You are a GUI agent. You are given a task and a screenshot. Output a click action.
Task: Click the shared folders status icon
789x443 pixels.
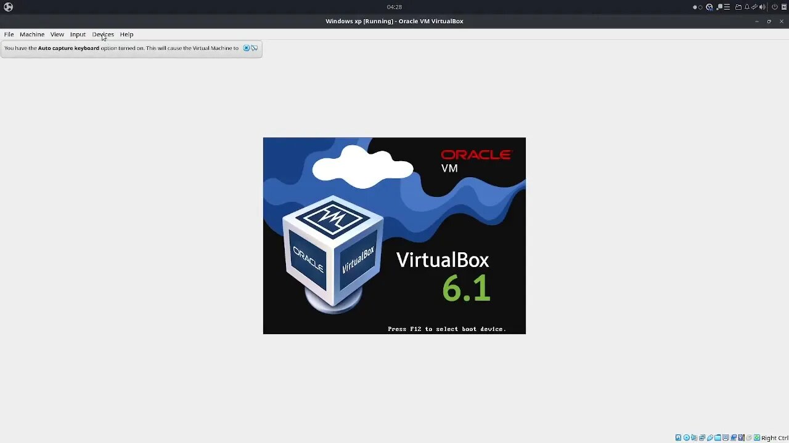717,438
